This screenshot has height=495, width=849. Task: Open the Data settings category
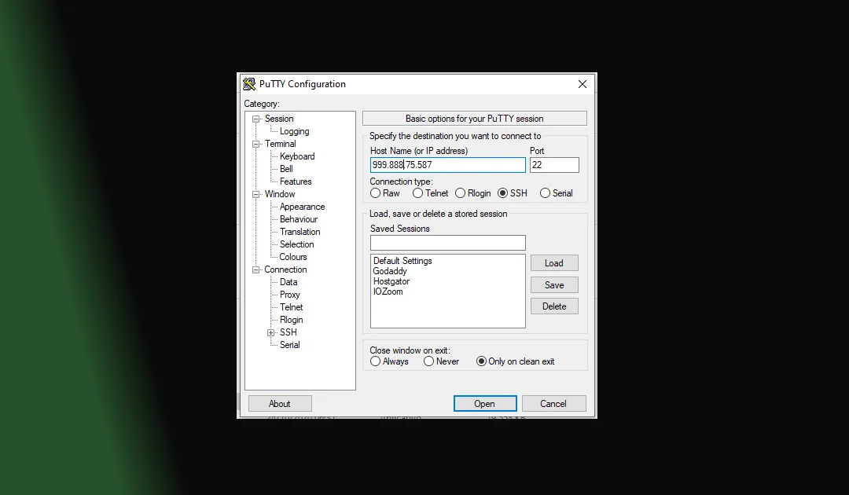289,282
